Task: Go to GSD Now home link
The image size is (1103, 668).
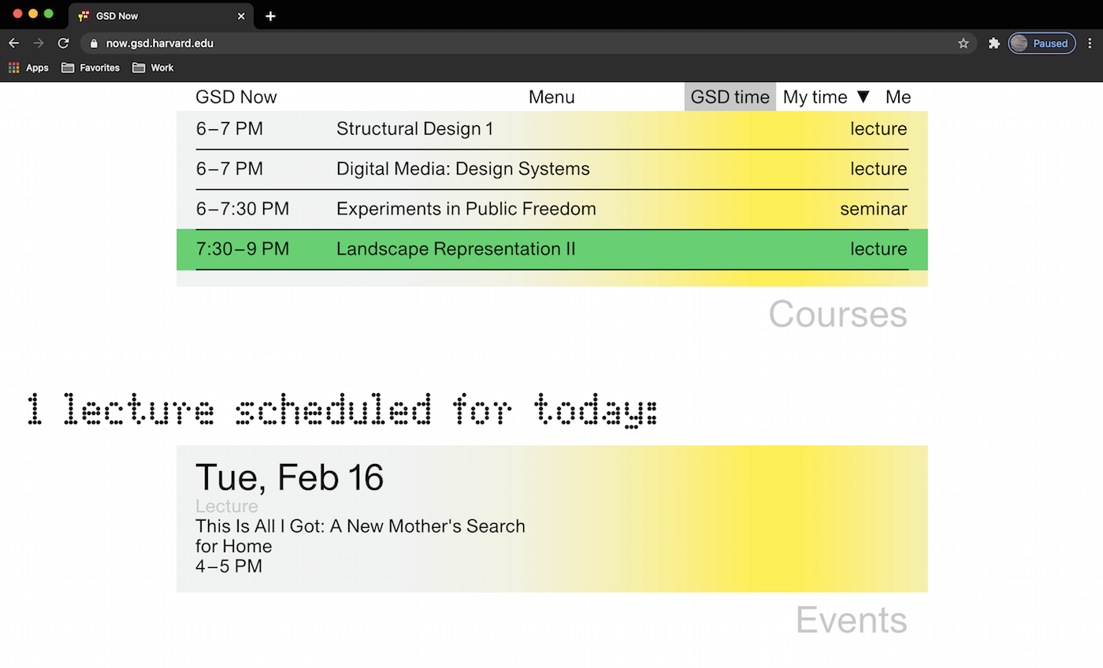Action: 236,97
